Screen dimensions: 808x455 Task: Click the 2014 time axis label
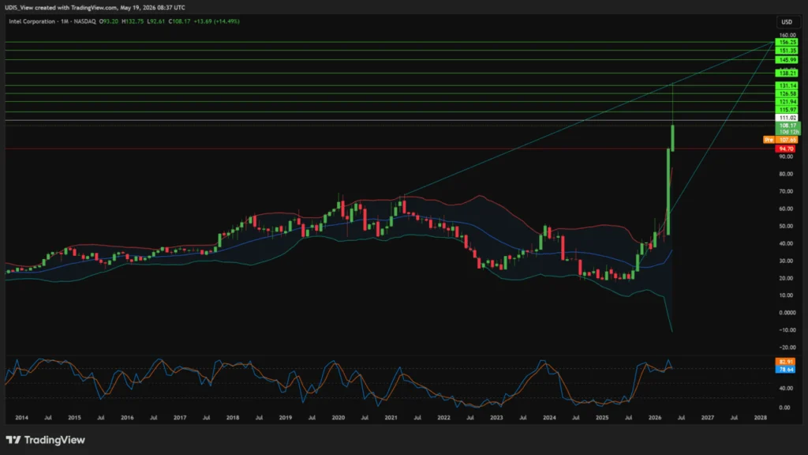coord(21,417)
